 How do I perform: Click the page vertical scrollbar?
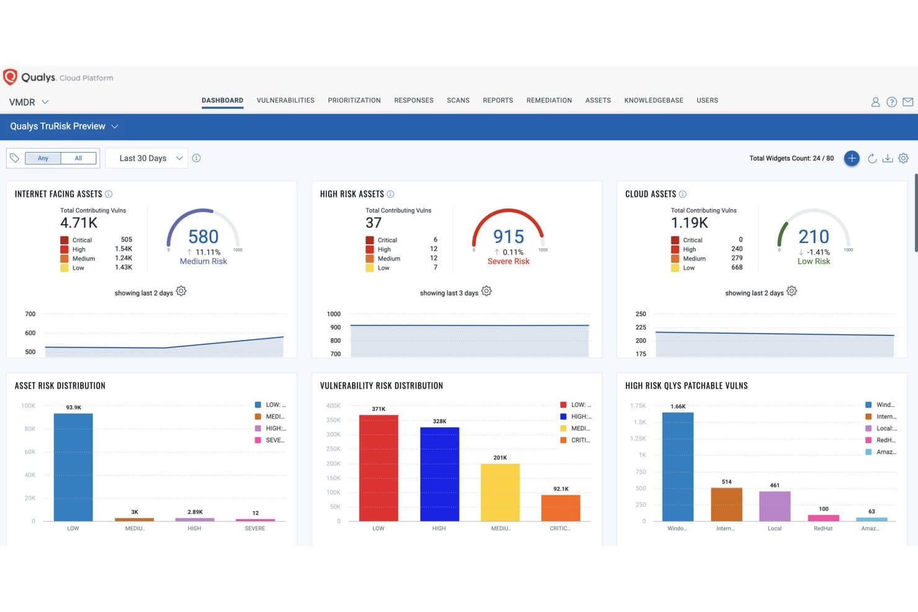point(916,213)
